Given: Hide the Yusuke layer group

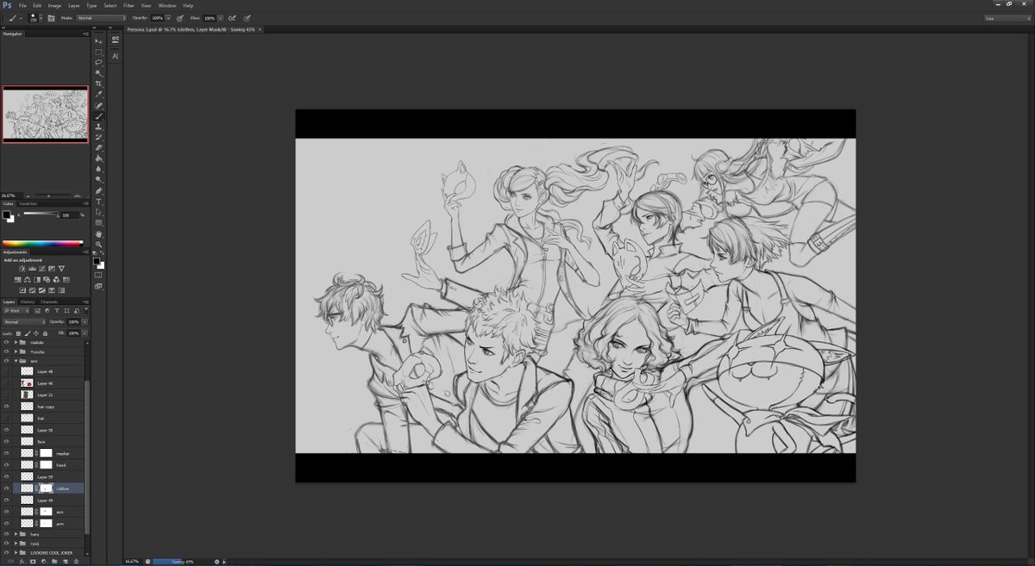Looking at the screenshot, I should 6,351.
